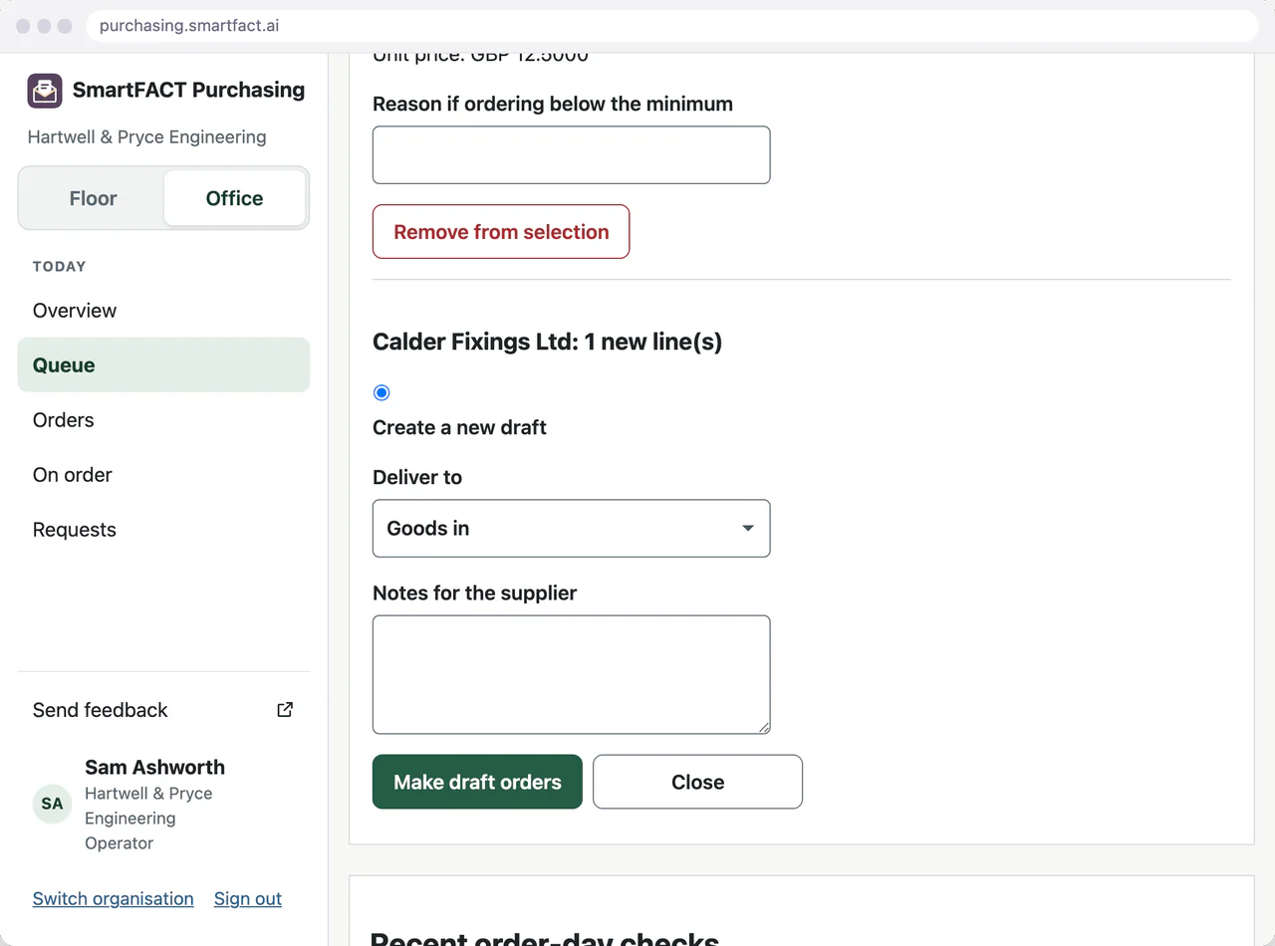Click the browser address bar URL

(x=189, y=26)
